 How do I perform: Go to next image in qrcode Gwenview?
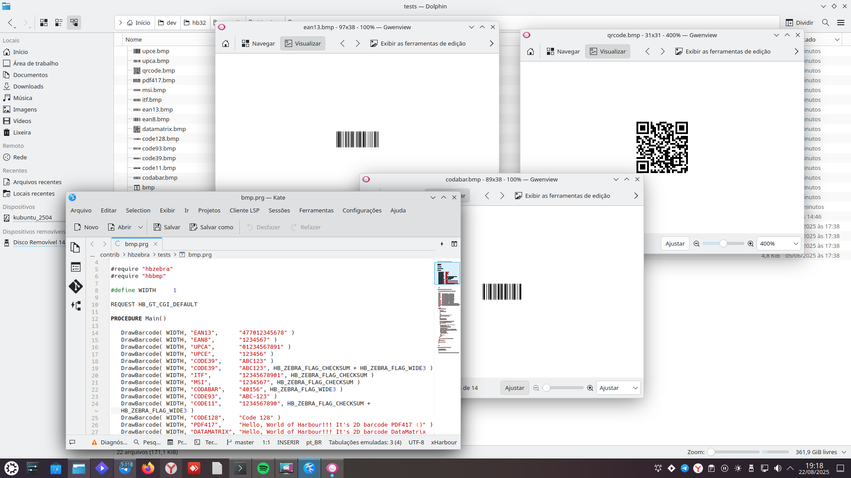663,51
